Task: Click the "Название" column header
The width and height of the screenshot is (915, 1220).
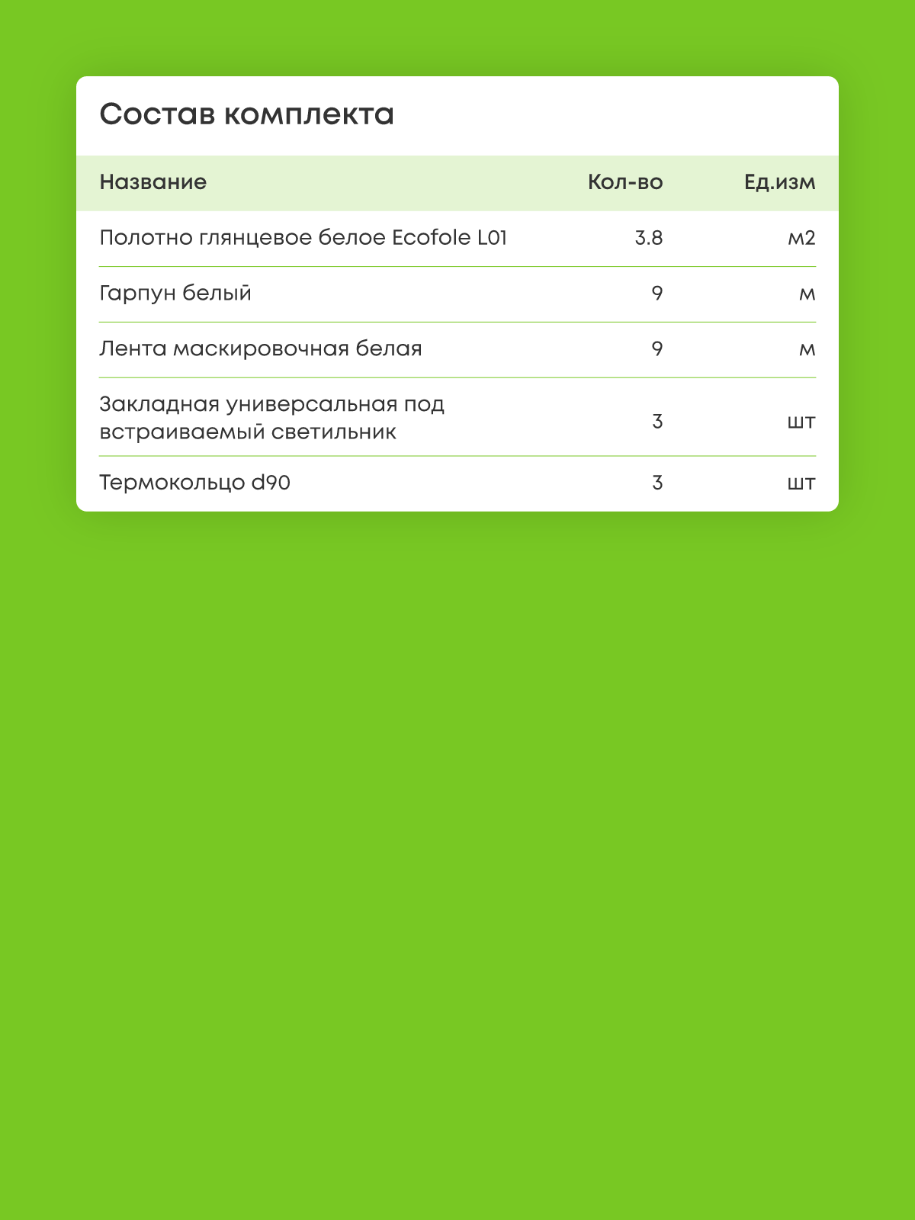Action: click(152, 182)
